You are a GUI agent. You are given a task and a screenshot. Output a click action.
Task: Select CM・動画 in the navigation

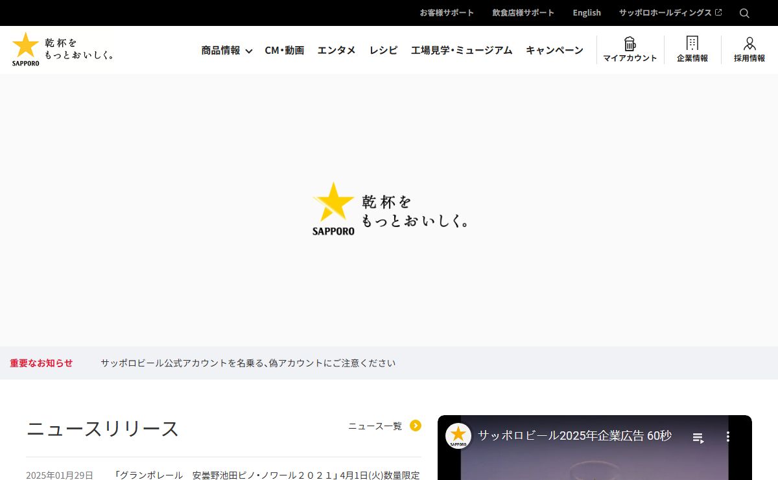pyautogui.click(x=284, y=50)
